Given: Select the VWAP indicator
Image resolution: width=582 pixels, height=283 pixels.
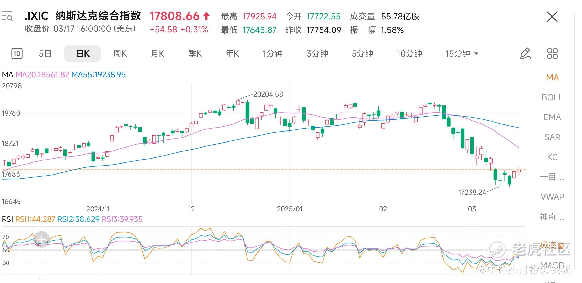Looking at the screenshot, I should tap(552, 197).
